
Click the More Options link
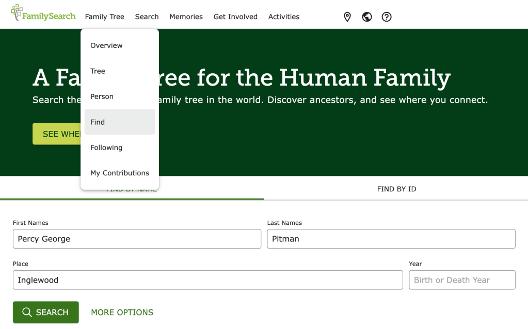(x=122, y=312)
